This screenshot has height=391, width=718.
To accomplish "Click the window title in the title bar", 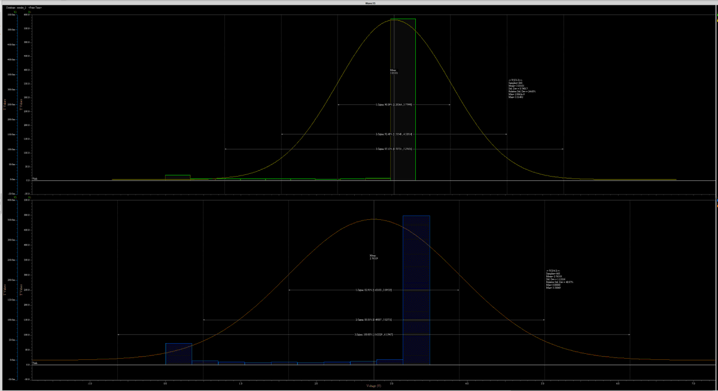I will click(x=370, y=2).
